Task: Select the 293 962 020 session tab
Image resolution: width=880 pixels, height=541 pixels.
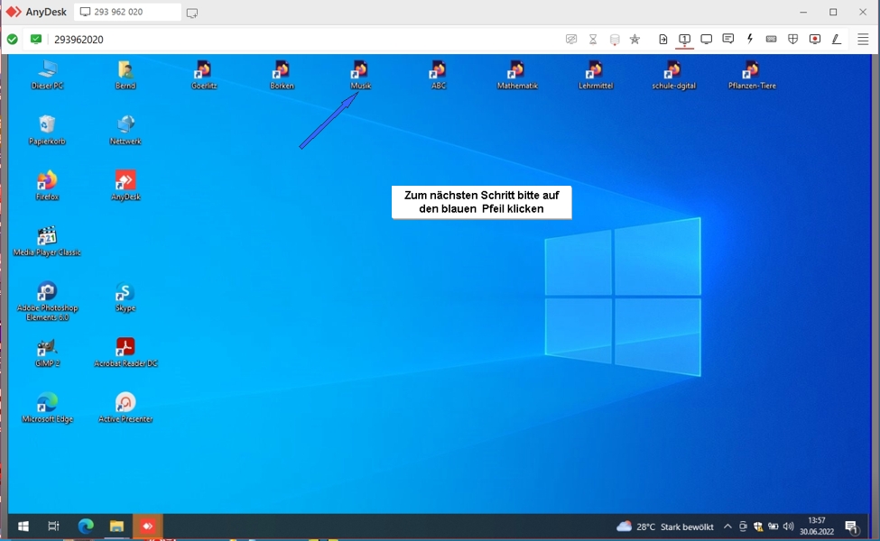Action: tap(126, 13)
